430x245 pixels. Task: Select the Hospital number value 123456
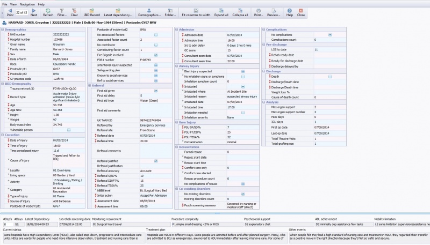point(69,39)
